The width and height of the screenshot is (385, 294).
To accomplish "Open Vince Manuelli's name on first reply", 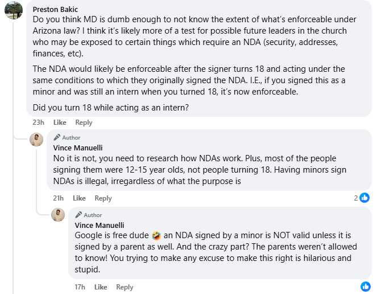I will (78, 148).
